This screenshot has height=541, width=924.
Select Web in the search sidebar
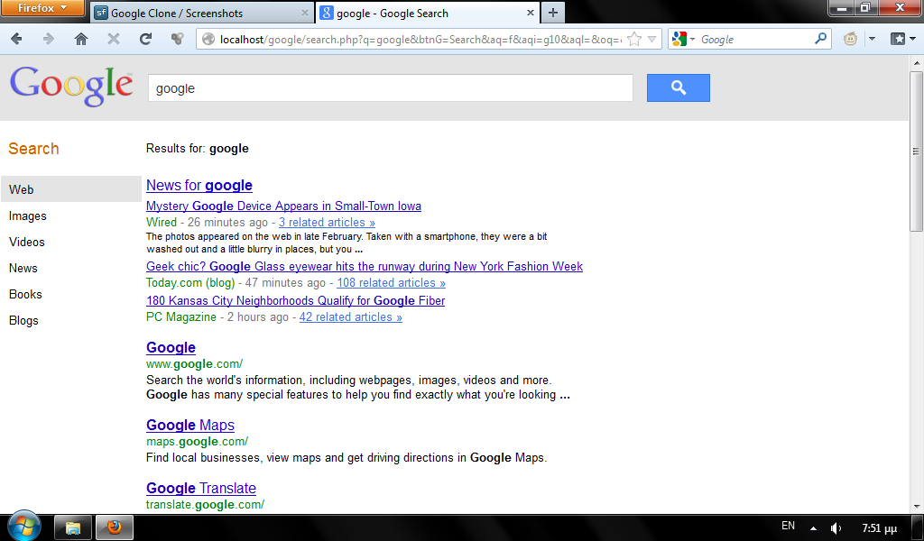tap(70, 189)
